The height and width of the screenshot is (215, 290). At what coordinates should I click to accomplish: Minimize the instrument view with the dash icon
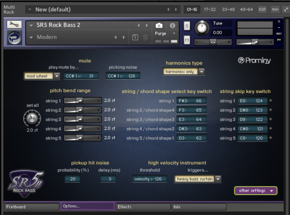pos(279,28)
